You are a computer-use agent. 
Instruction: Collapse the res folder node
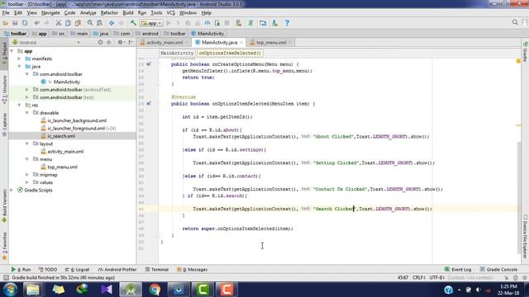point(20,105)
